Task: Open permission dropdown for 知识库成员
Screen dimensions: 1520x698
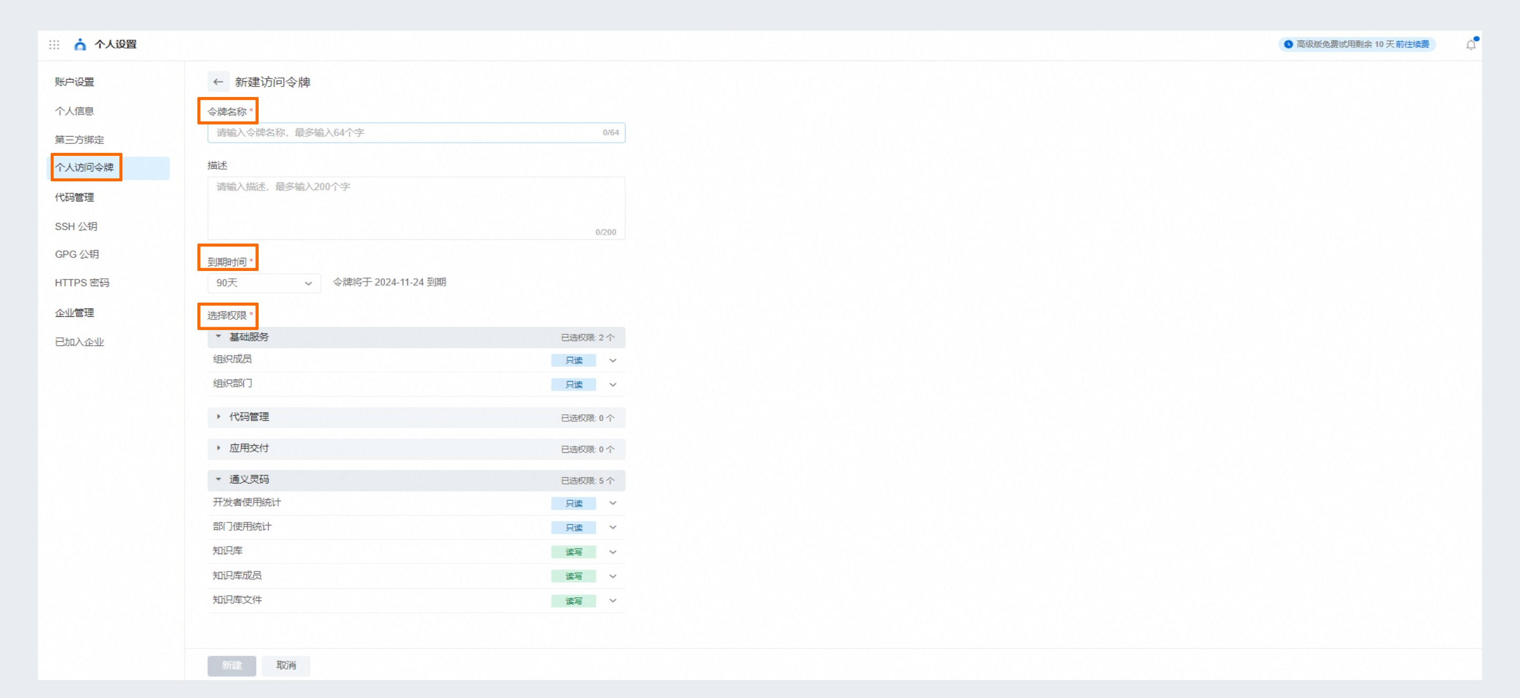Action: pyautogui.click(x=612, y=576)
